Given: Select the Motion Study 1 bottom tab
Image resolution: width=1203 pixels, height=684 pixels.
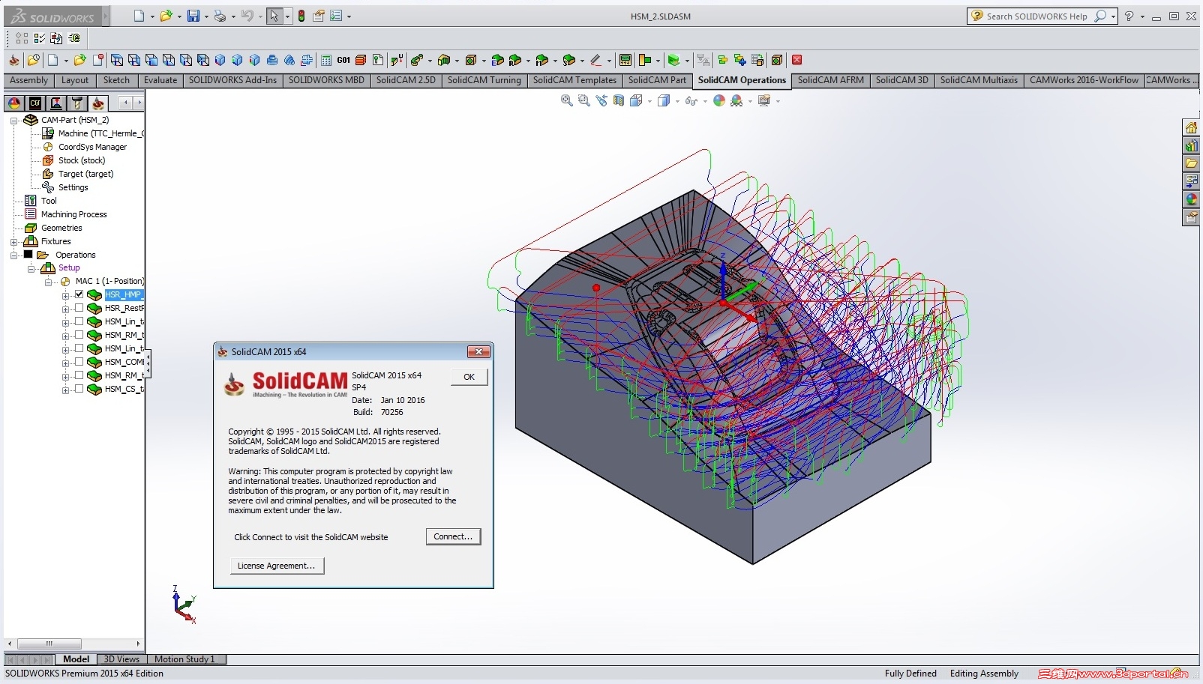Looking at the screenshot, I should pos(184,659).
